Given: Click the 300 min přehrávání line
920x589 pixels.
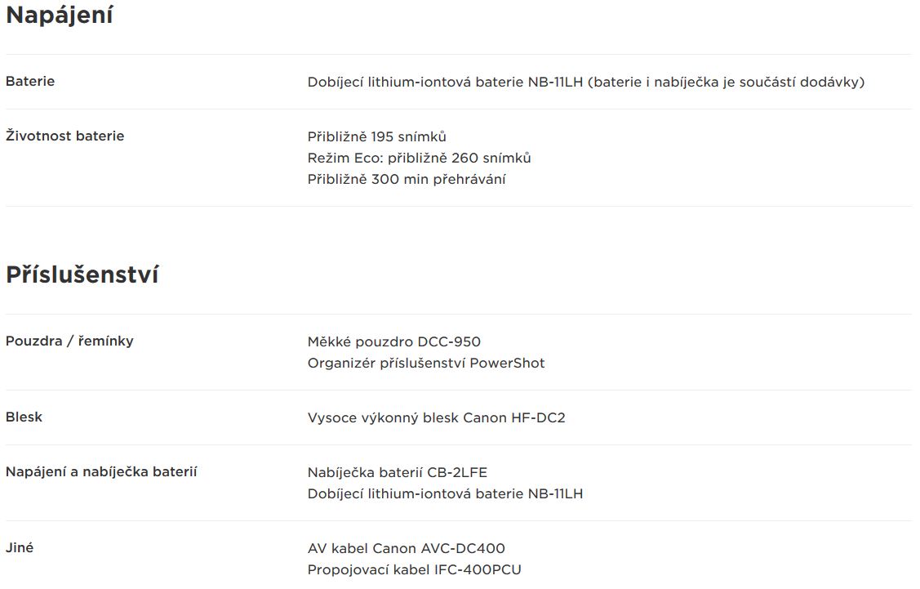Looking at the screenshot, I should [406, 179].
